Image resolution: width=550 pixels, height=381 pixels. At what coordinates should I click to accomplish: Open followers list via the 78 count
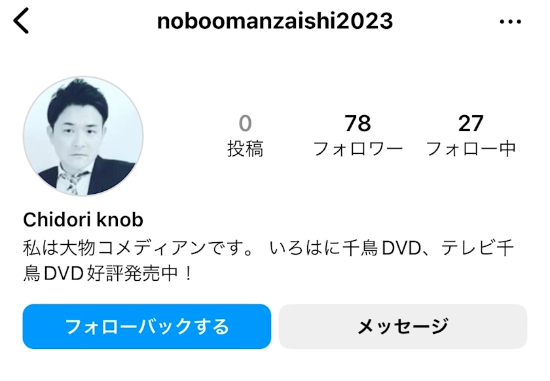coord(357,124)
